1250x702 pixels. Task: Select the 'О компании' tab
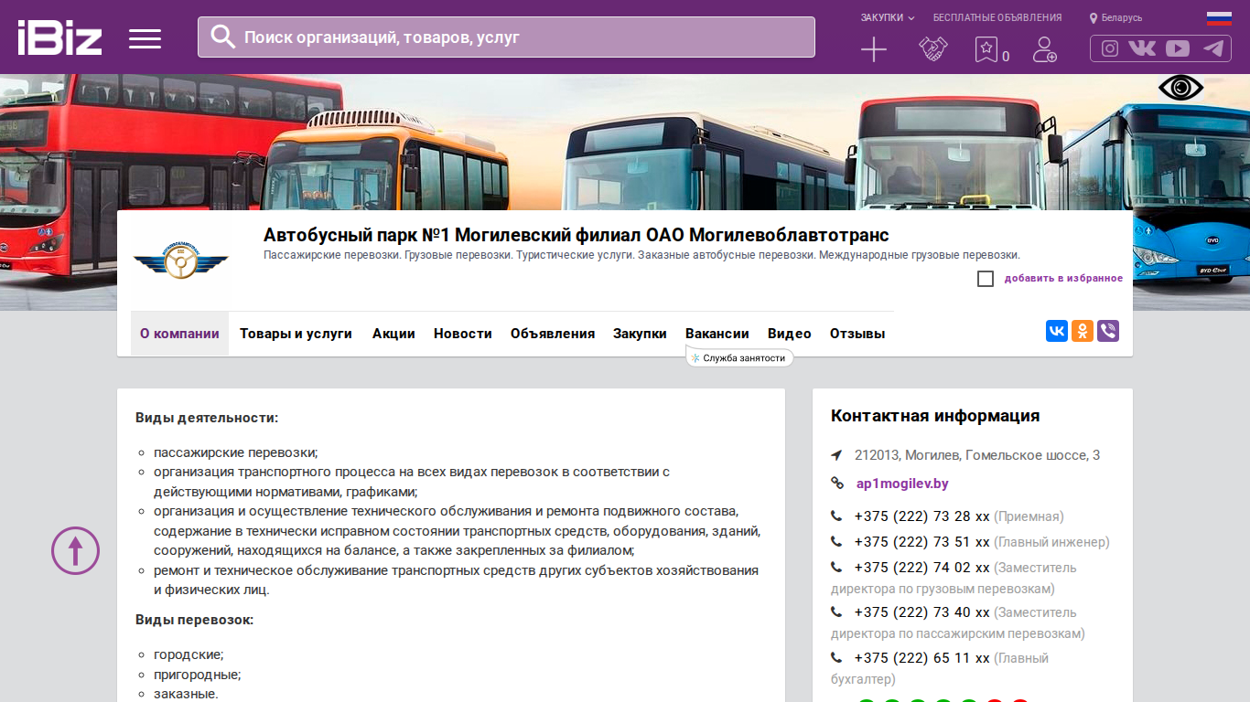(x=179, y=334)
